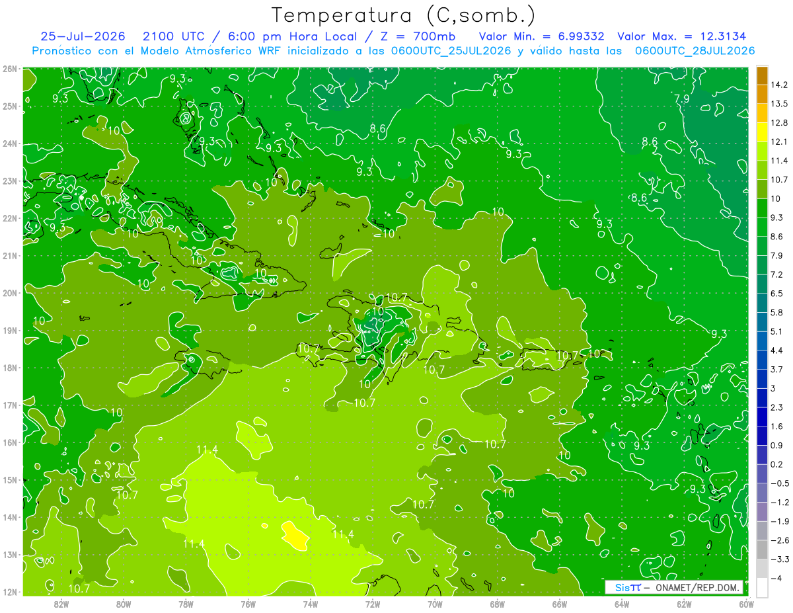Click the ONAMET/REP.DOM. credit label
Viewport: 793px width, 613px height.
pyautogui.click(x=698, y=587)
